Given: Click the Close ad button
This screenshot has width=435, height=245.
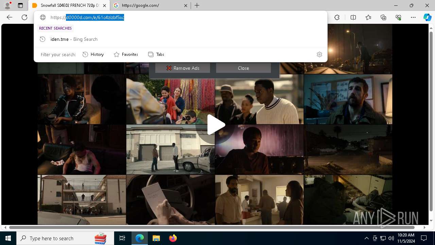Looking at the screenshot, I should 243,68.
